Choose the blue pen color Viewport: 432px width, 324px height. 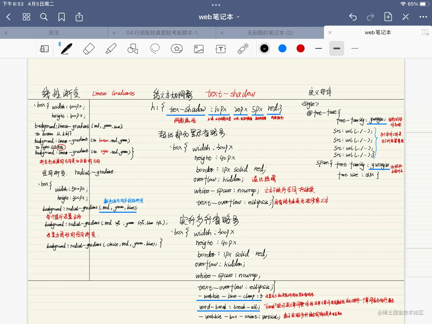(x=282, y=49)
